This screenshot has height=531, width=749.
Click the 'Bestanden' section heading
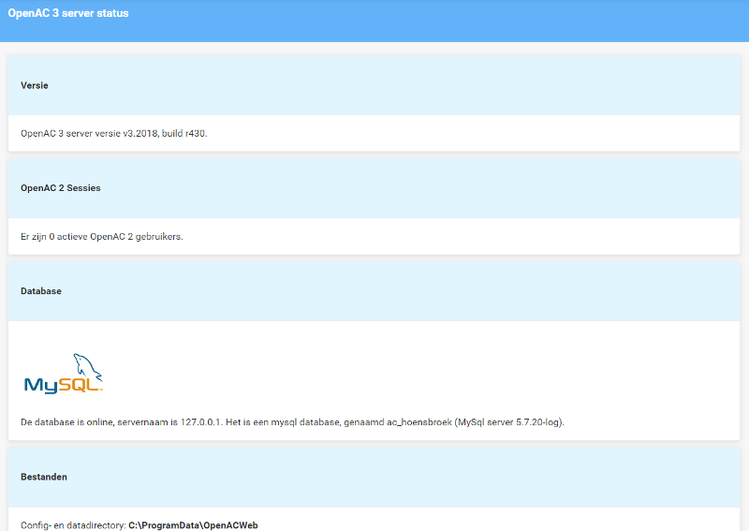click(44, 477)
